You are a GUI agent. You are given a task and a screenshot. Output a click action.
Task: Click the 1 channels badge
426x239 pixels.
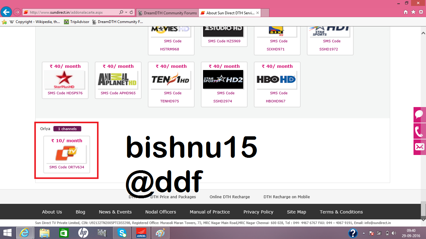(67, 129)
